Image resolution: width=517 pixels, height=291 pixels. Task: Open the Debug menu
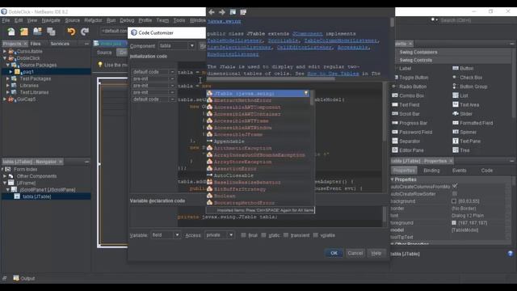127,20
